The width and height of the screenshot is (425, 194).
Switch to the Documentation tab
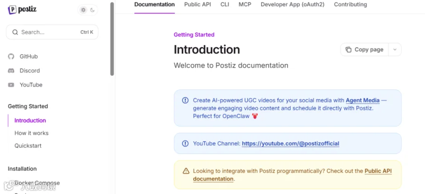point(154,5)
